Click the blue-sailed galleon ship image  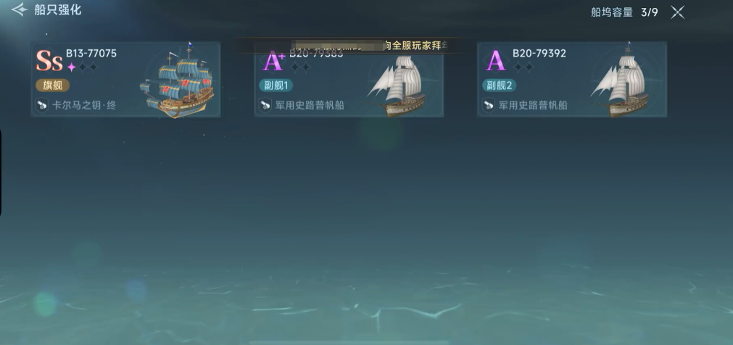[178, 80]
